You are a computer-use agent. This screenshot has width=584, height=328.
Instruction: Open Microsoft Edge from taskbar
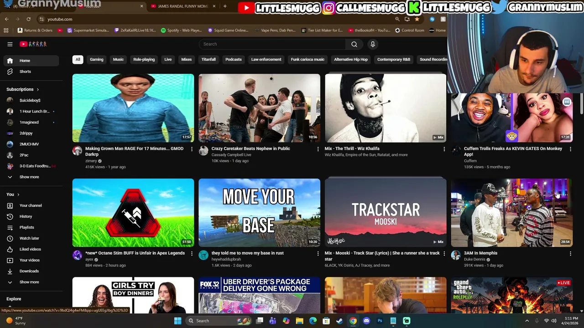(313, 321)
